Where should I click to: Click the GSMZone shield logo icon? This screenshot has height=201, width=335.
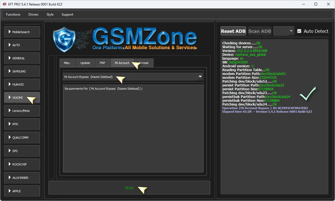tap(64, 39)
